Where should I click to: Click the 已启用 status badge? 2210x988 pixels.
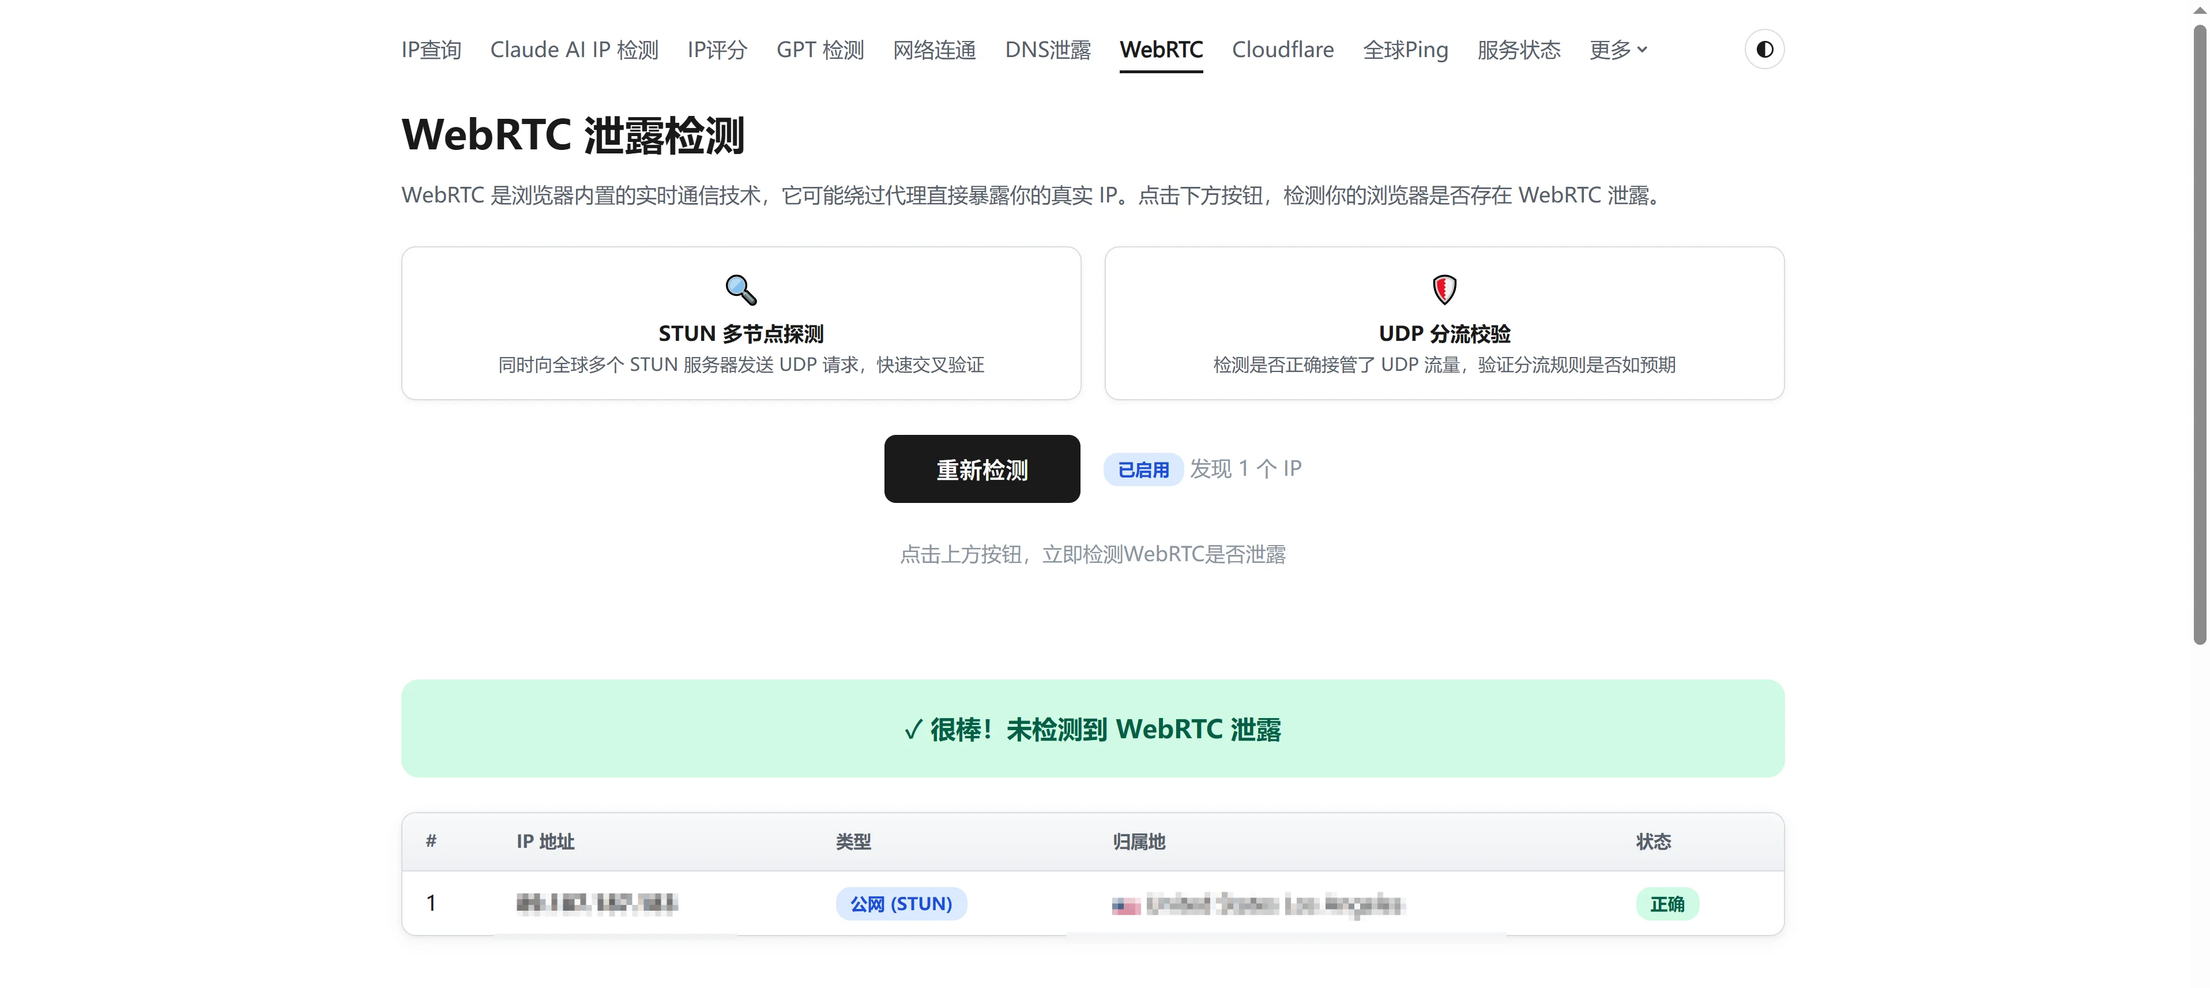(x=1143, y=469)
